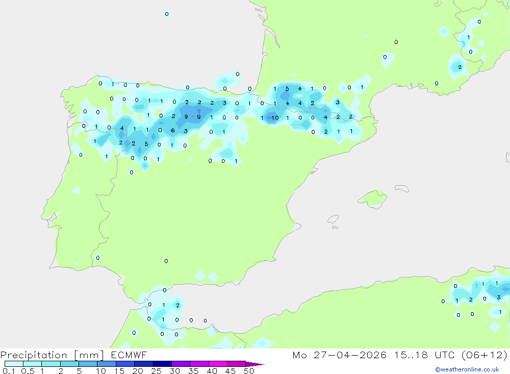This screenshot has width=510, height=374.
Task: Click the Mallorca island on the map
Action: click(x=373, y=198)
